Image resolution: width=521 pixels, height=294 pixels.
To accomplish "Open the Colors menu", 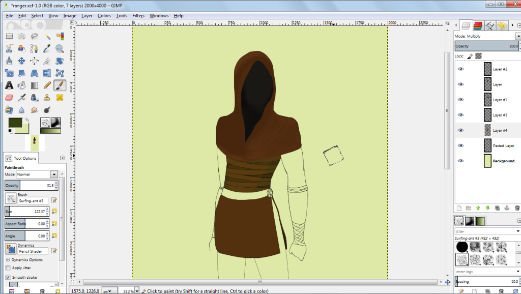I will (x=104, y=16).
